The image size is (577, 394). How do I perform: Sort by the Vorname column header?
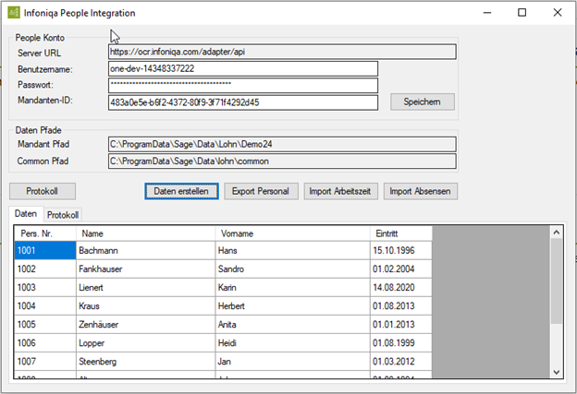tap(293, 233)
